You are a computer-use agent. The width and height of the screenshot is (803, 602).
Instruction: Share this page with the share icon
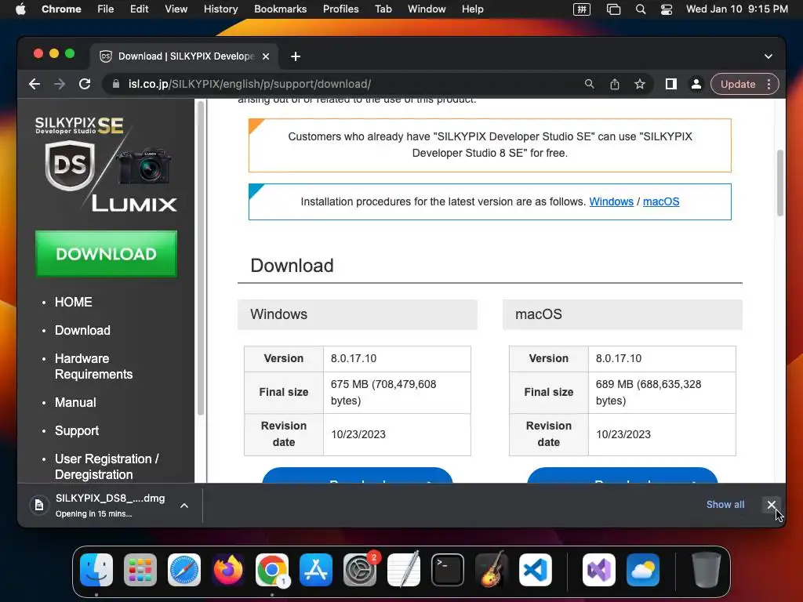[x=615, y=84]
